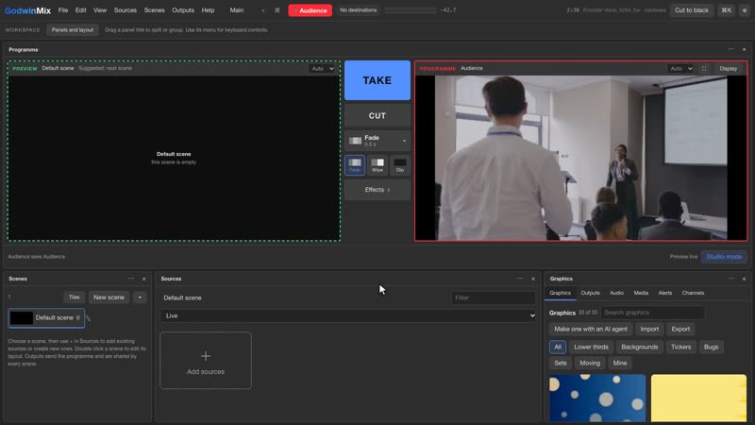Click the Search graphics field
755x425 pixels.
click(652, 313)
